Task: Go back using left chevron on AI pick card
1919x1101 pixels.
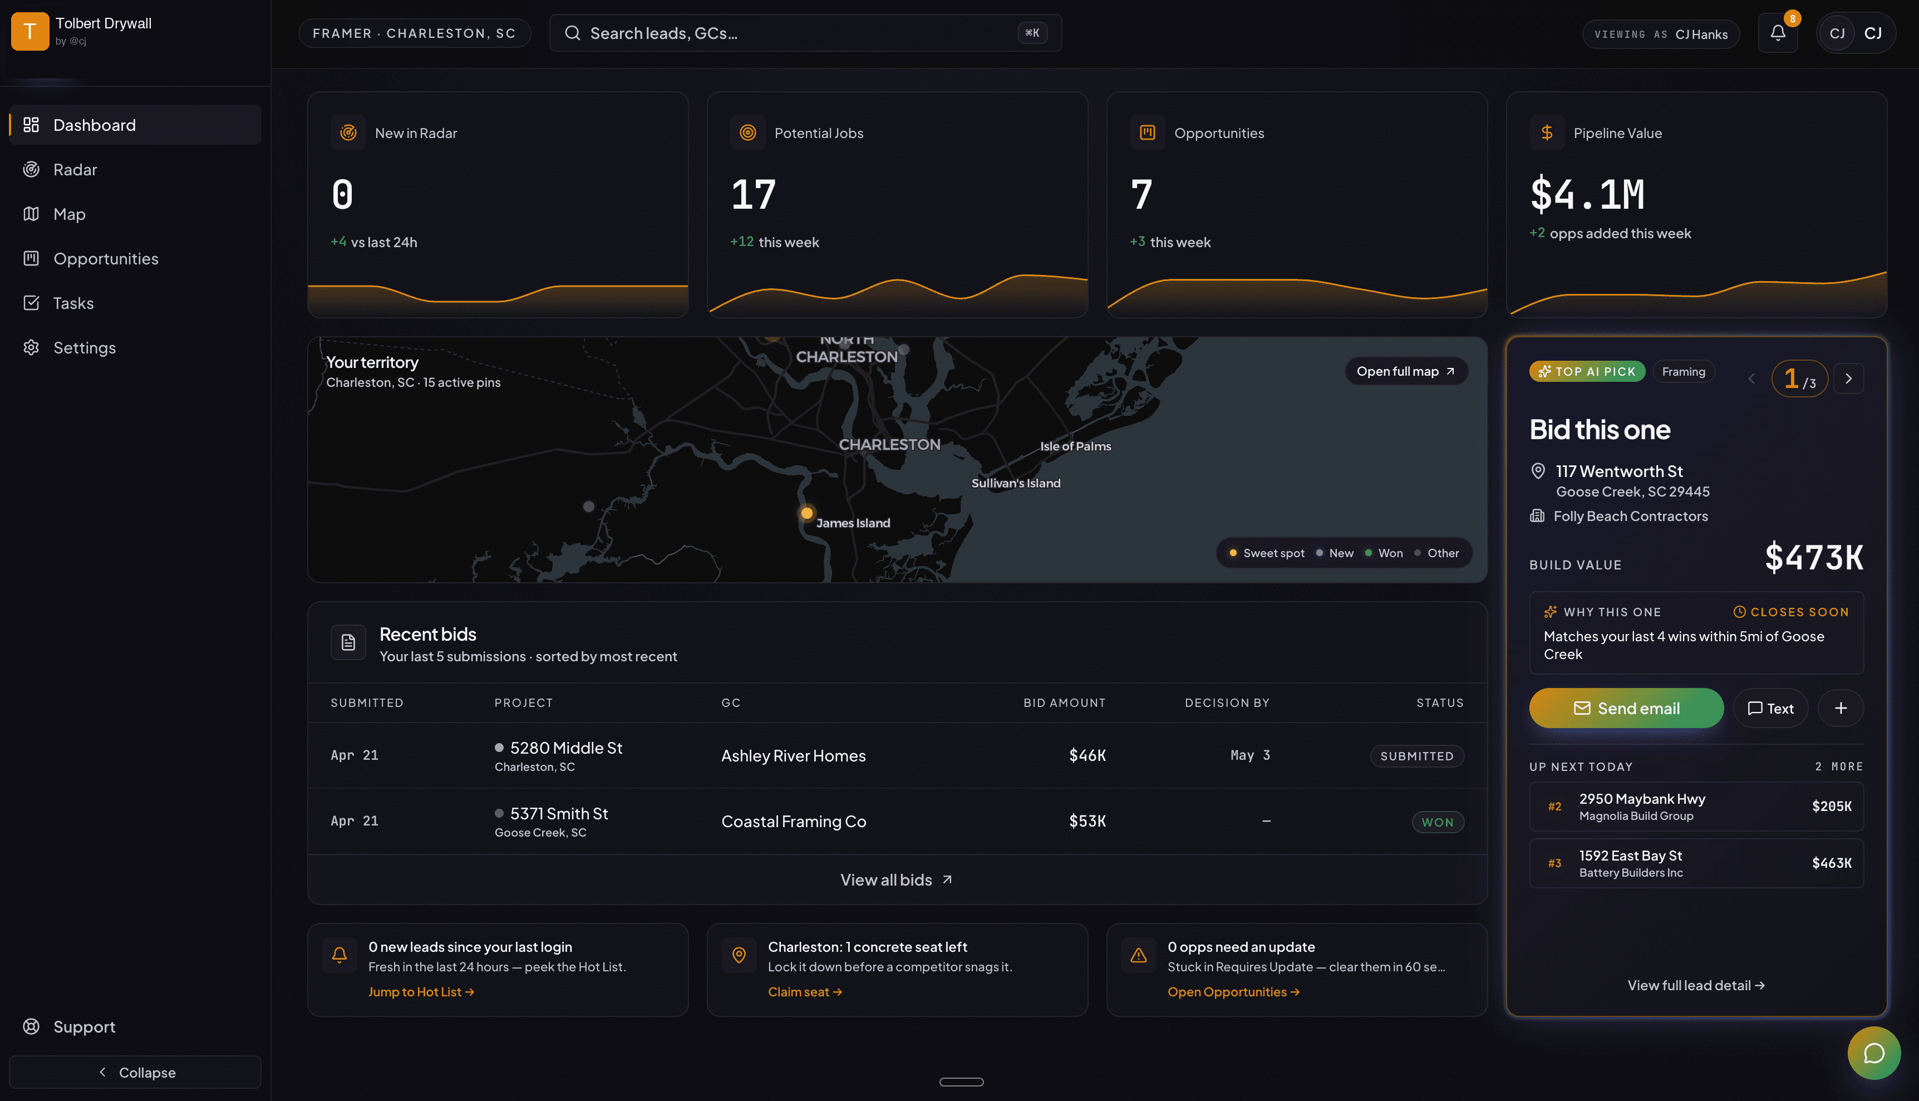Action: coord(1751,378)
